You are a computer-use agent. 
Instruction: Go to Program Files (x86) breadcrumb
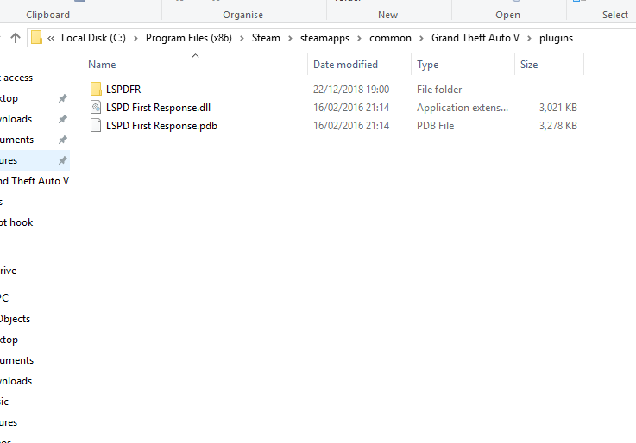pyautogui.click(x=189, y=38)
